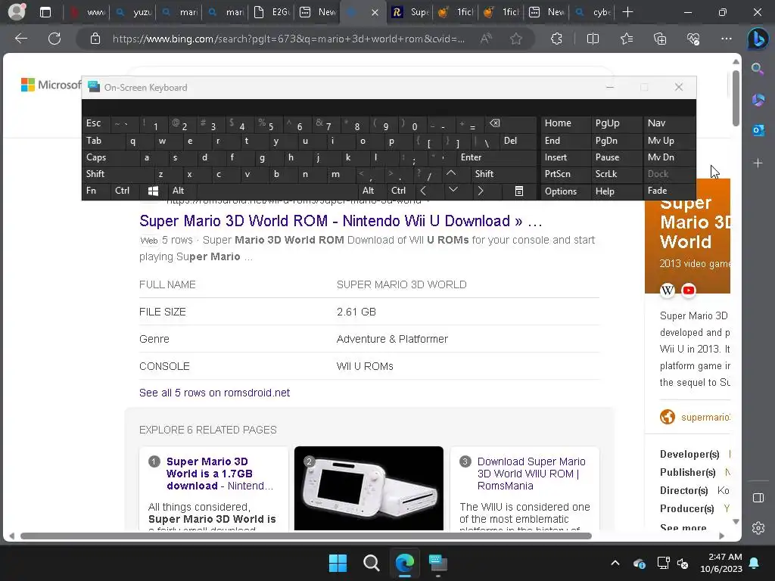Click See all 5 rows on romsdroid.net
Image resolution: width=775 pixels, height=581 pixels.
[214, 393]
